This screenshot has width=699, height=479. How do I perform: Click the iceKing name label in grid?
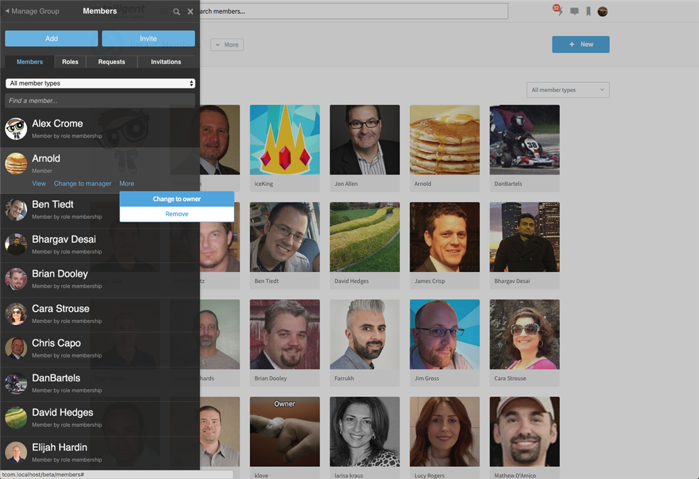[x=264, y=184]
